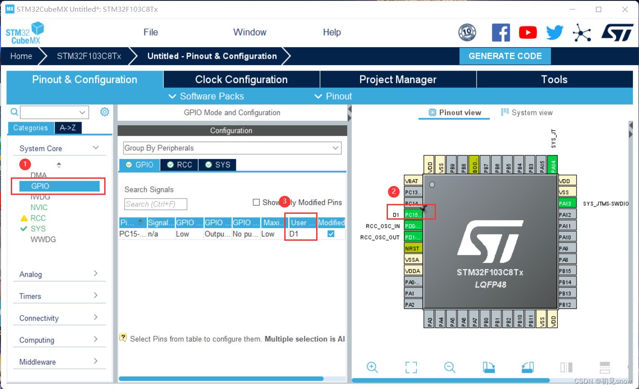Click the ST company logo
Image resolution: width=639 pixels, height=389 pixels.
[x=617, y=32]
